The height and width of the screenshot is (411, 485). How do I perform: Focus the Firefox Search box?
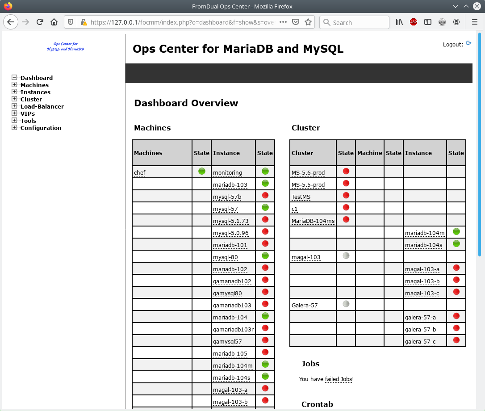(354, 22)
